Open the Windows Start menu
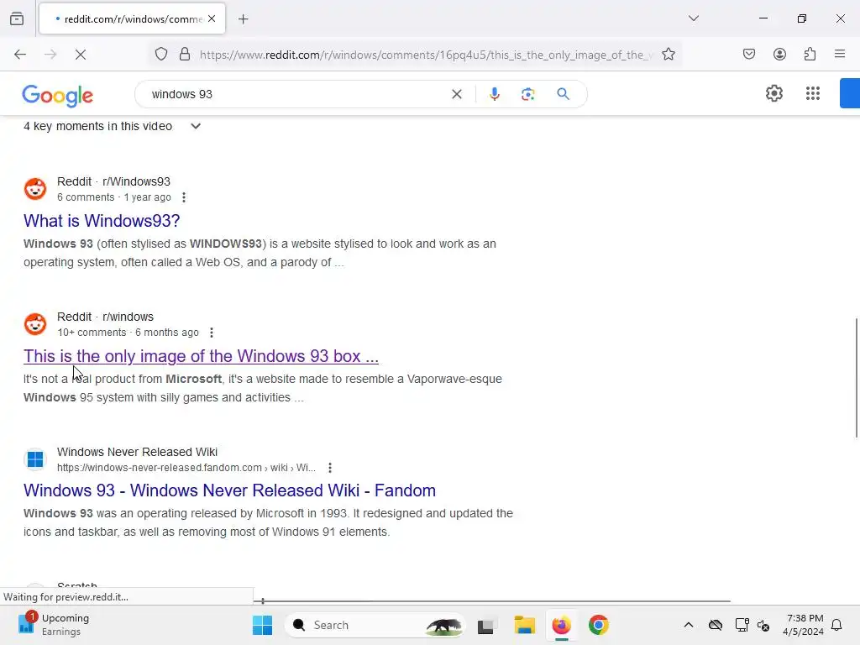Viewport: 860px width, 645px height. click(x=262, y=625)
